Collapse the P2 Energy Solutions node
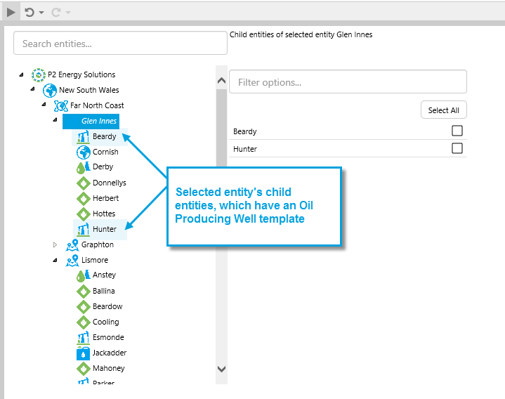 point(21,74)
